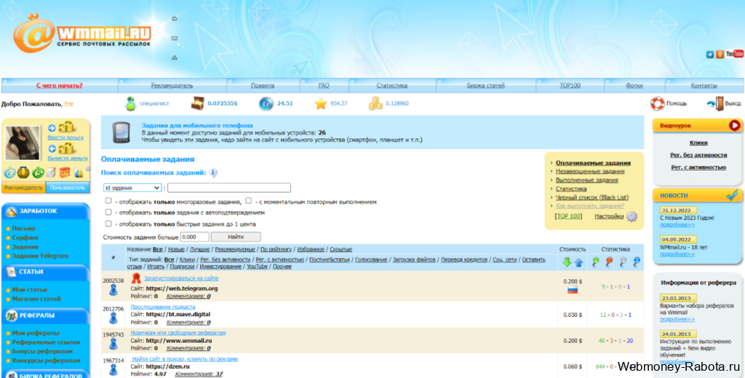Click the gold medal icon under avatar

click(24, 173)
